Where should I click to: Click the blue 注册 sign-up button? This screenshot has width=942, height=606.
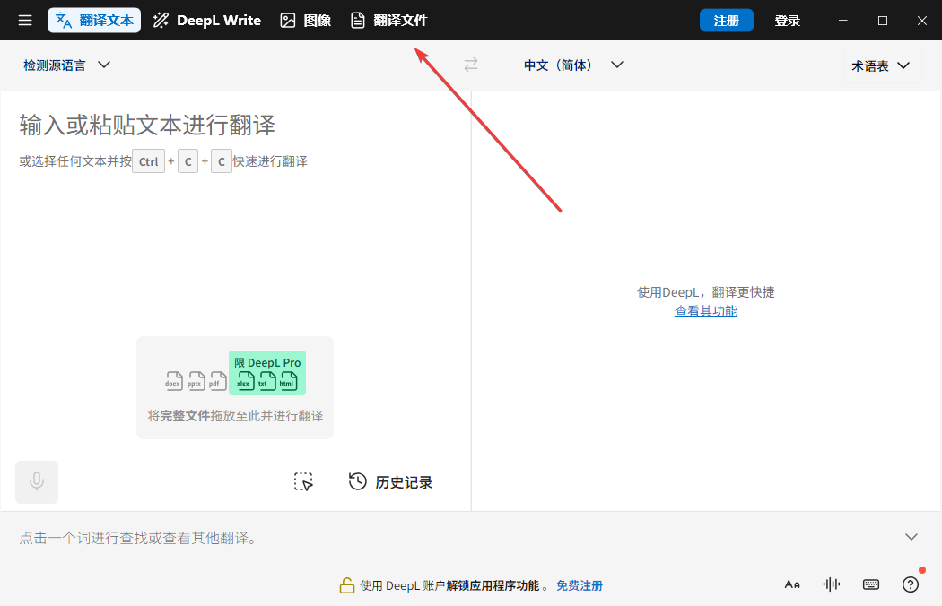pos(726,19)
